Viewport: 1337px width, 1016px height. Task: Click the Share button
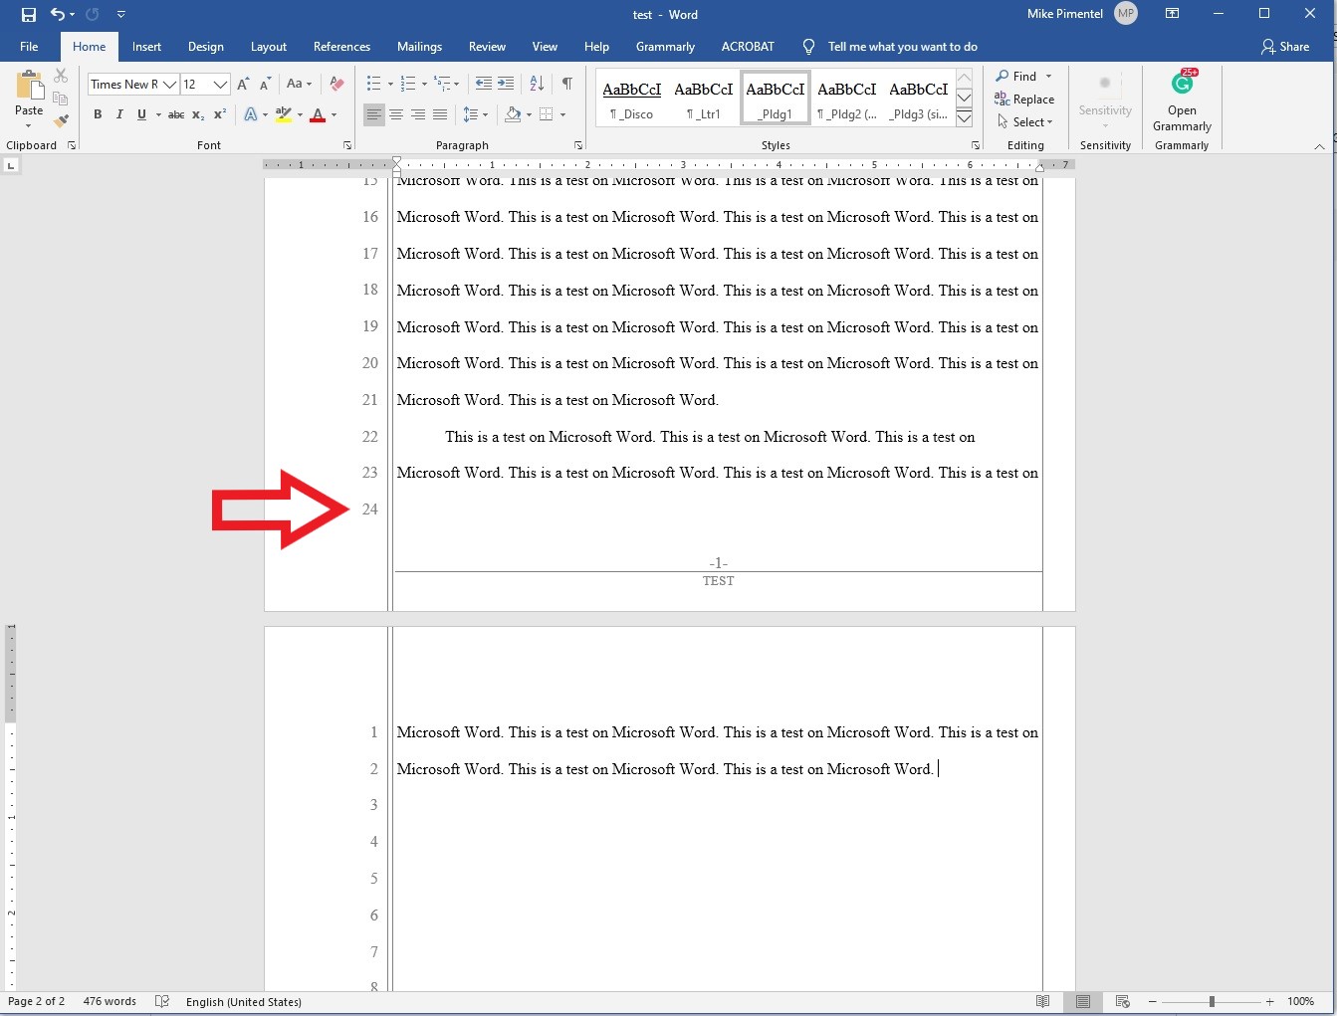tap(1285, 47)
